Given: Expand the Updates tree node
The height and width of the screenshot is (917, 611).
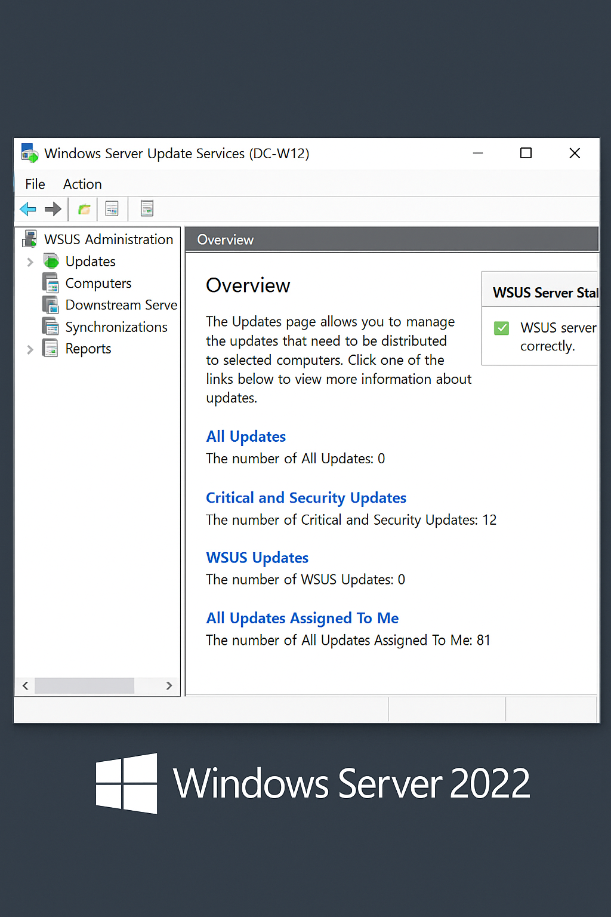Looking at the screenshot, I should pyautogui.click(x=30, y=261).
